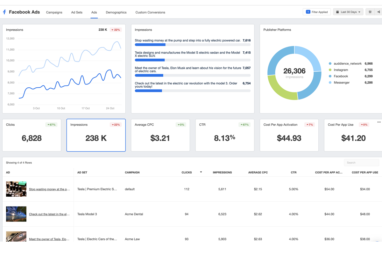Sort by the AVERAGE CPC column header
The height and width of the screenshot is (255, 382).
click(258, 172)
